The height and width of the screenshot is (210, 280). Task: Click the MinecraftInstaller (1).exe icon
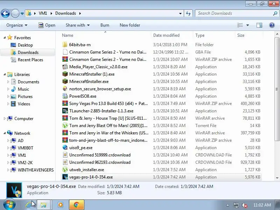(x=65, y=74)
